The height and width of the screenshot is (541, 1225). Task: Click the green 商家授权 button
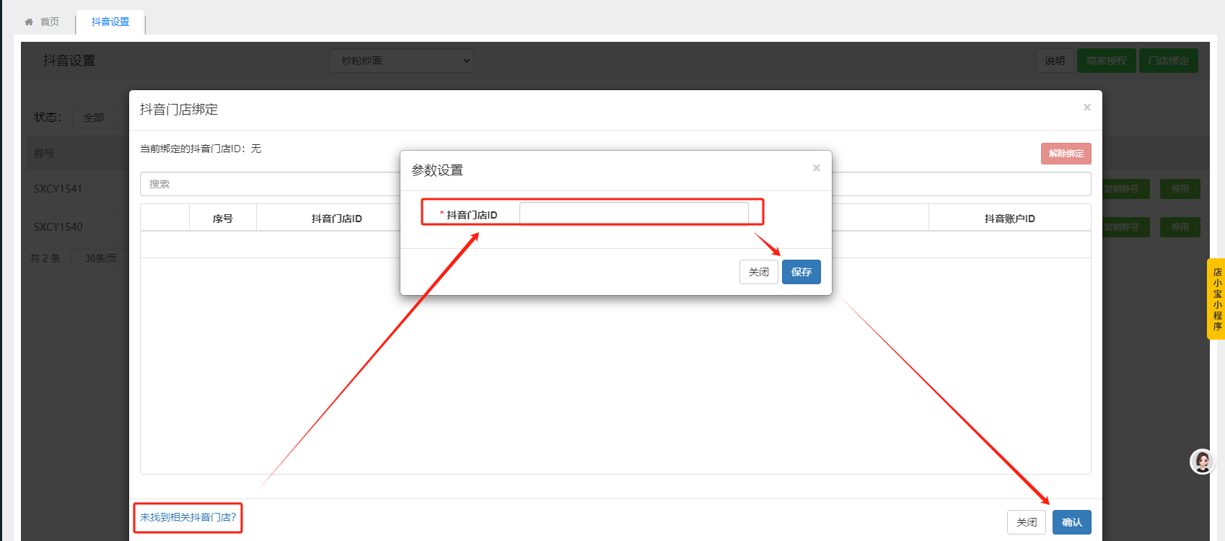click(x=1107, y=61)
